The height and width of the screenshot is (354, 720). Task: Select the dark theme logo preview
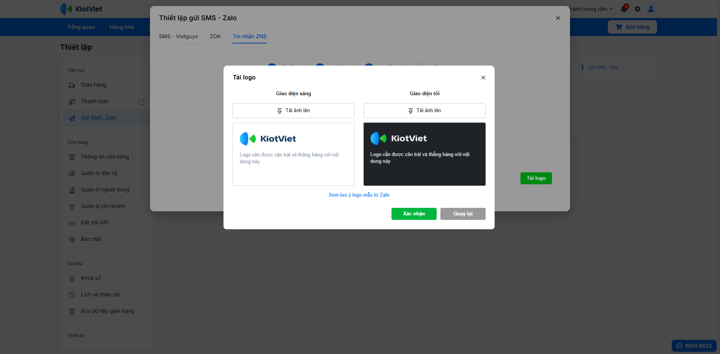(424, 154)
